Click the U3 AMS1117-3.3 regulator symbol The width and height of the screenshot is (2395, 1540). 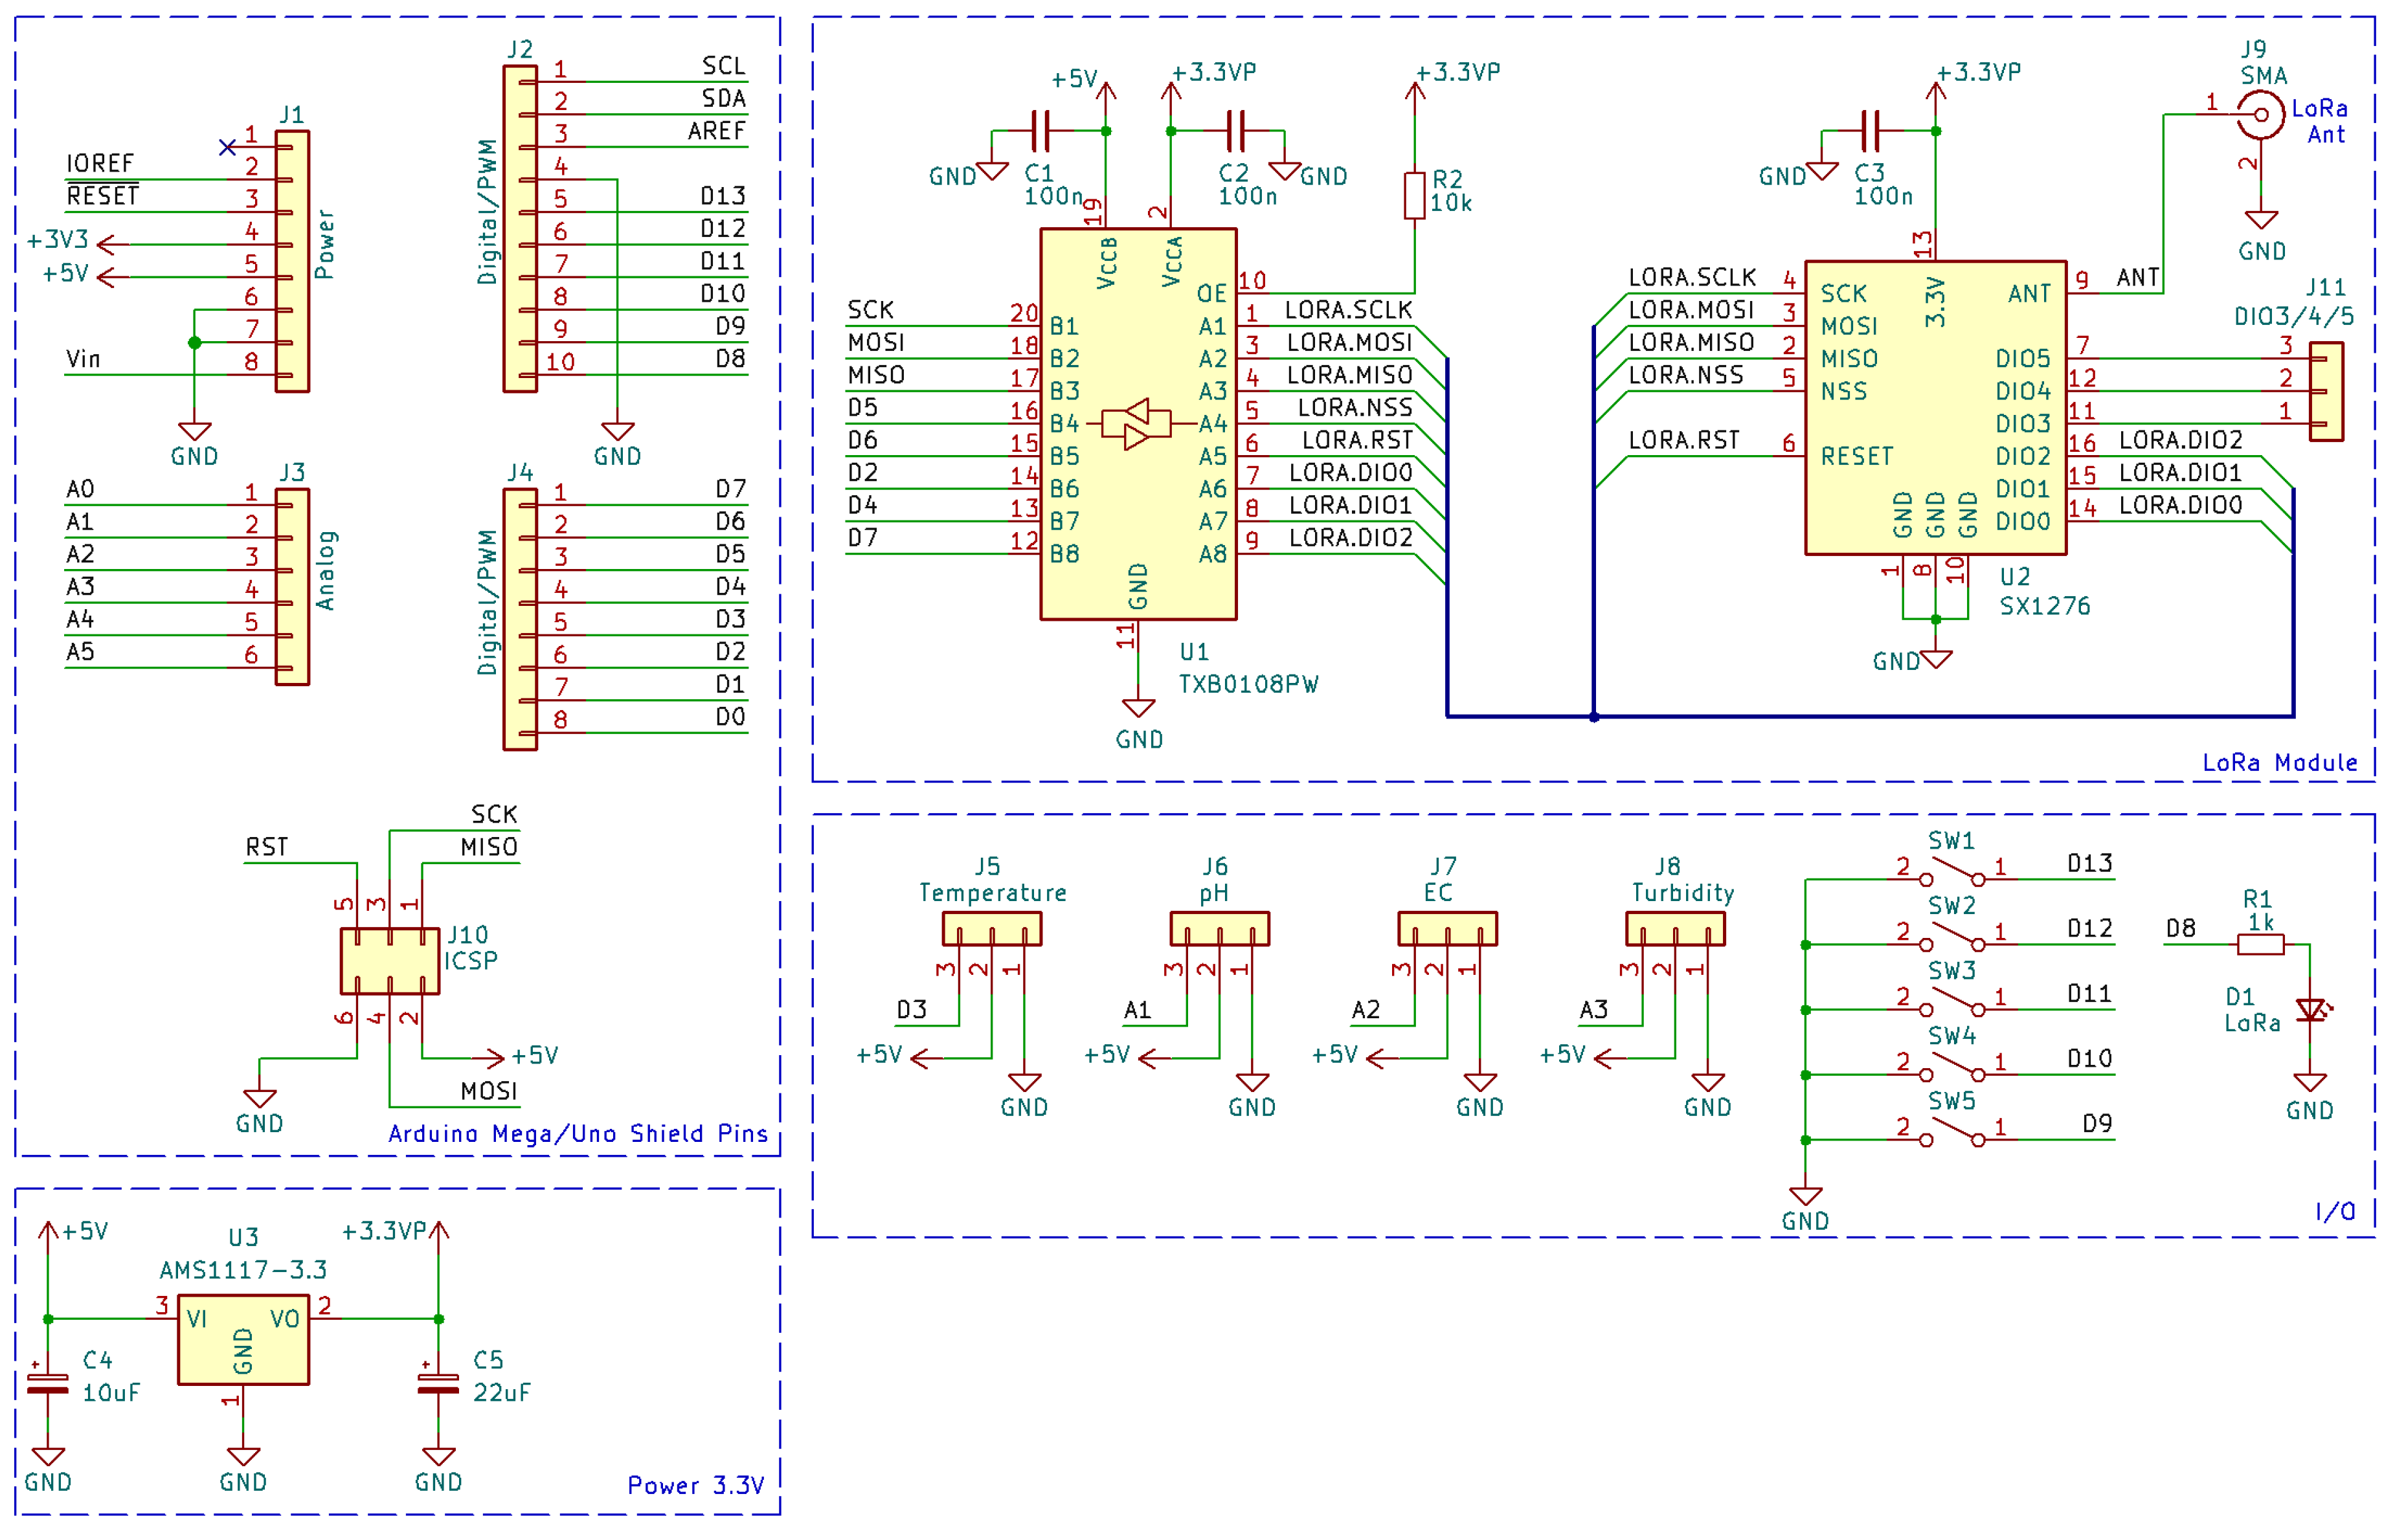[243, 1339]
